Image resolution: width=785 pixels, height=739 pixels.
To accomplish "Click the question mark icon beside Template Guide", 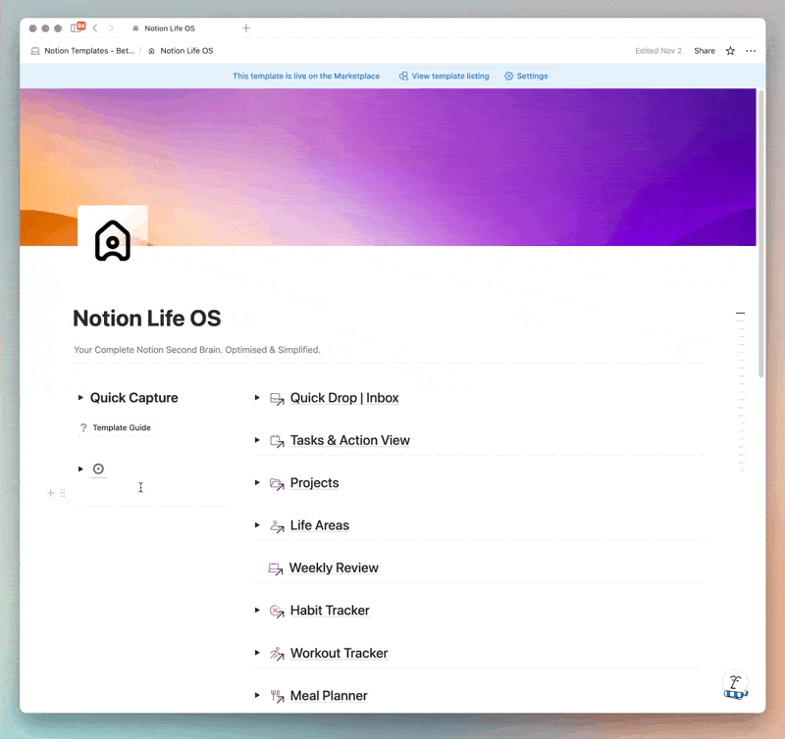I will (83, 428).
